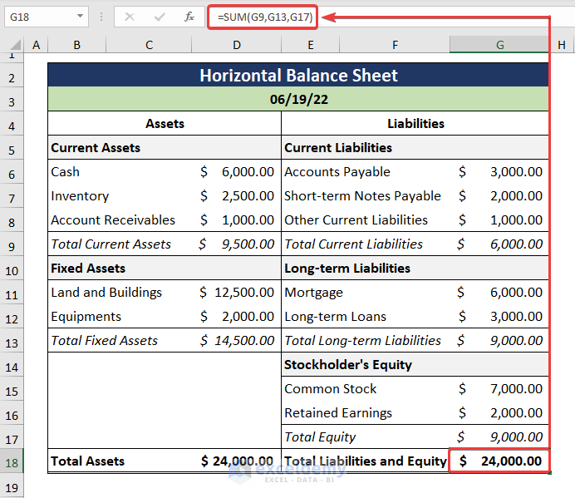Select the date cell 06/19/22
The width and height of the screenshot is (575, 498).
tap(298, 100)
